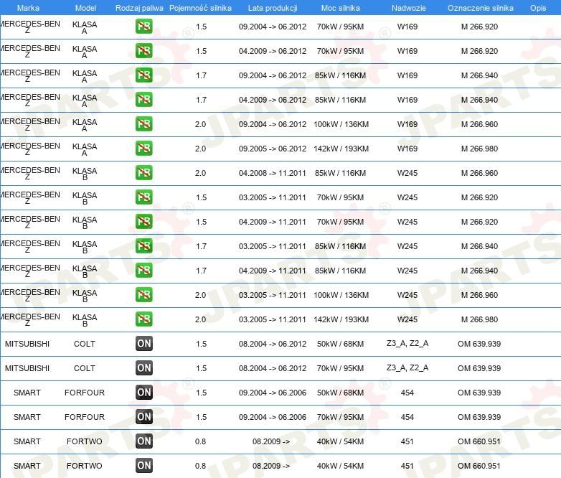
Task: Click Z3_A, Z2_A in the Colt 70kW row
Action: pyautogui.click(x=407, y=367)
